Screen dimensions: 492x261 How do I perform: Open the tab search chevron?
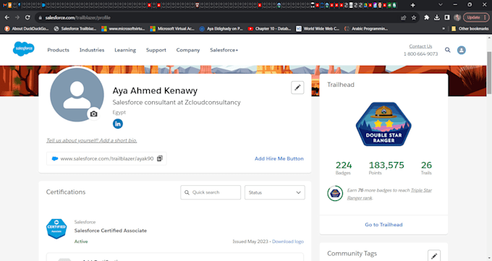tap(440, 5)
